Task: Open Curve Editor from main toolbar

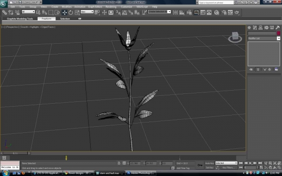Action: 203,12
